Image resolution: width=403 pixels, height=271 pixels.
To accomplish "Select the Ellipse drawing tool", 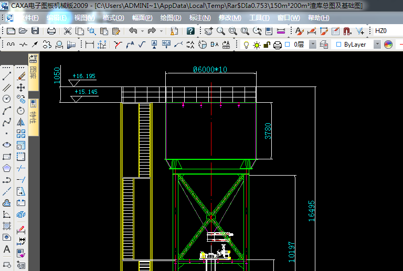I will pos(7,145).
